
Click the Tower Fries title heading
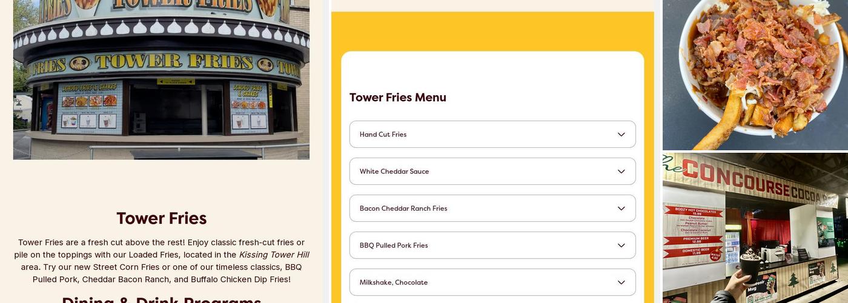(x=162, y=218)
